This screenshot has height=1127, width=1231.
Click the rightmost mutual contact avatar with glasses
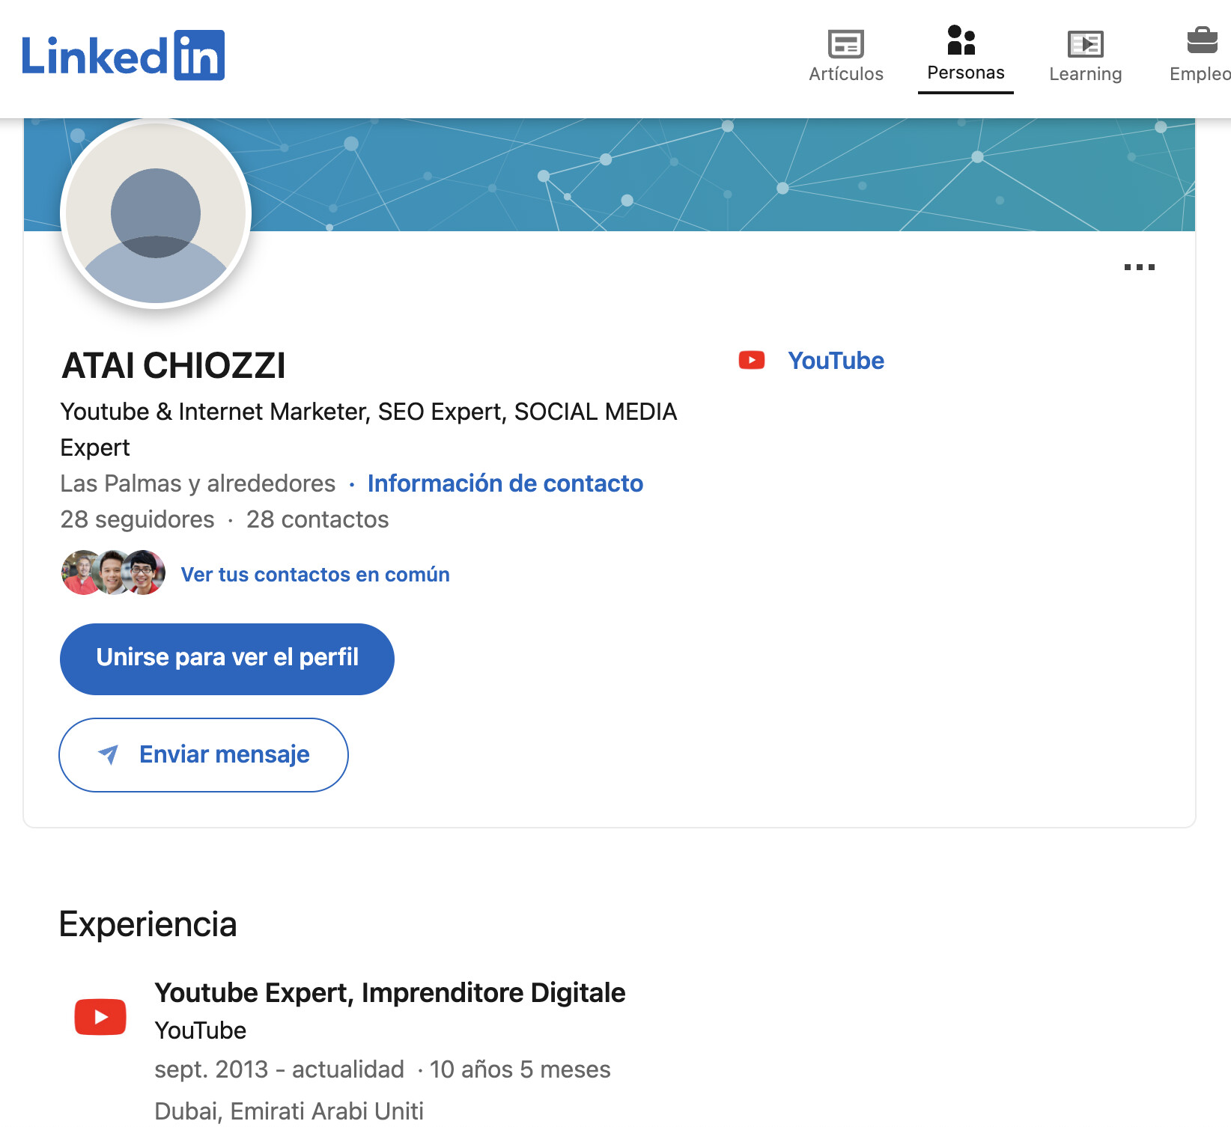[146, 573]
